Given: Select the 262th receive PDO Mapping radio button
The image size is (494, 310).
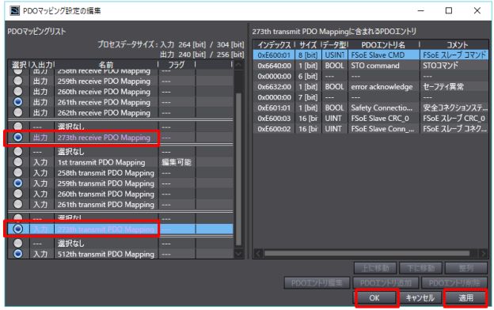Looking at the screenshot, I should click(x=18, y=112).
